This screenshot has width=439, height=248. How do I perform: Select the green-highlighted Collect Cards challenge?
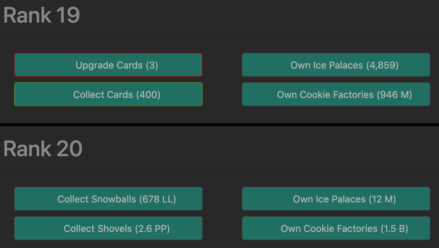108,95
